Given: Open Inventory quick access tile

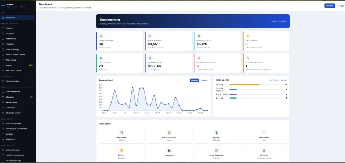Looking at the screenshot, I should (x=217, y=135).
